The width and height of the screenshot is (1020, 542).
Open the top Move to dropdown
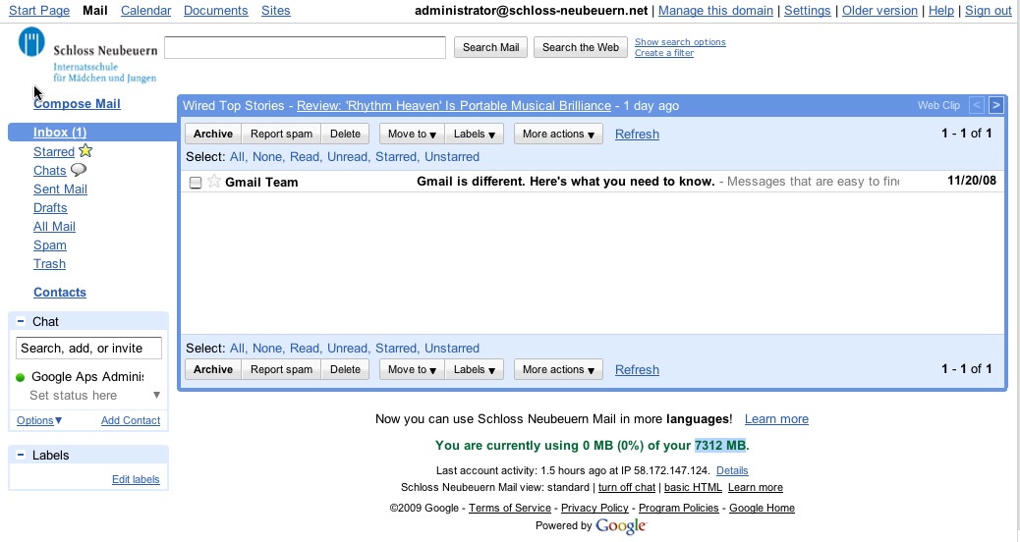tap(412, 135)
